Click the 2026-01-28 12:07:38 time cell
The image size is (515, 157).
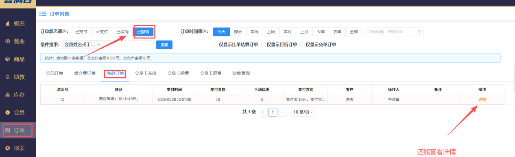tap(174, 99)
